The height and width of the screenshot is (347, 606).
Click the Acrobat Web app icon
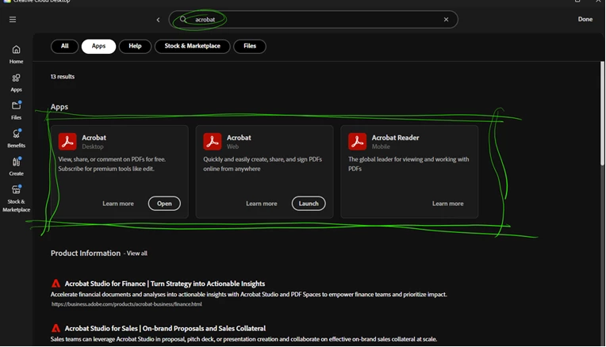point(212,141)
